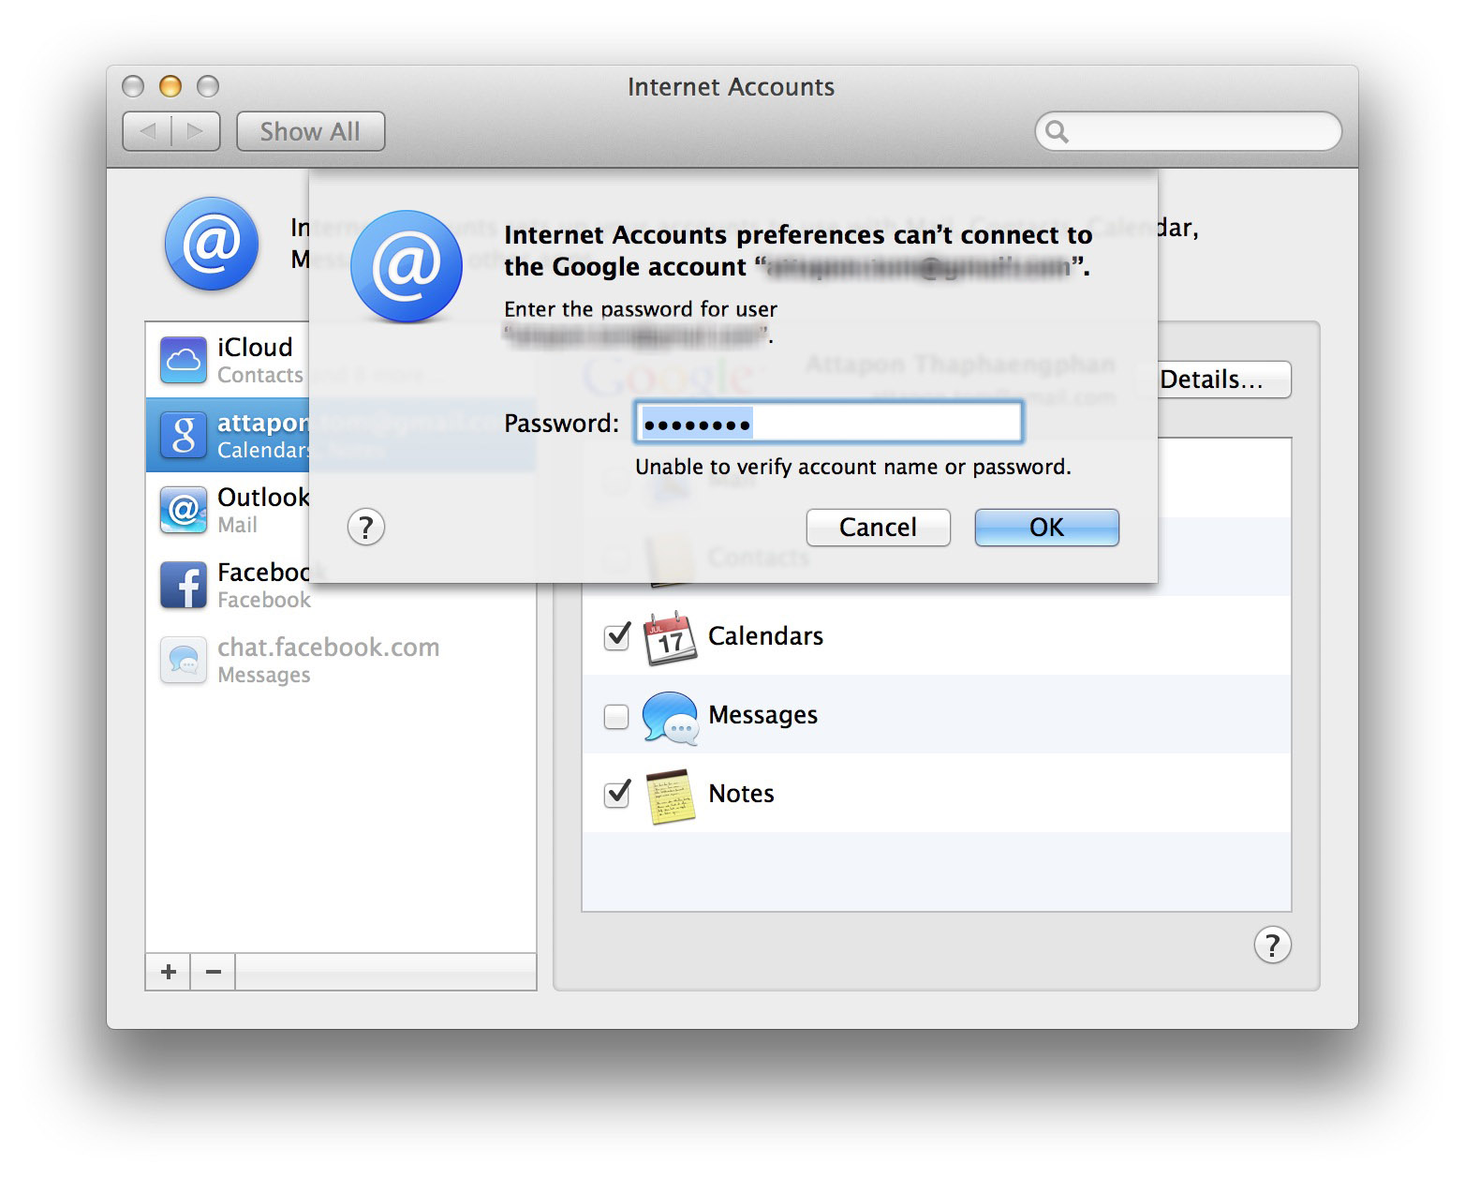Image resolution: width=1465 pixels, height=1177 pixels.
Task: Click the chat.facebook.com Messages icon
Action: coord(184,661)
